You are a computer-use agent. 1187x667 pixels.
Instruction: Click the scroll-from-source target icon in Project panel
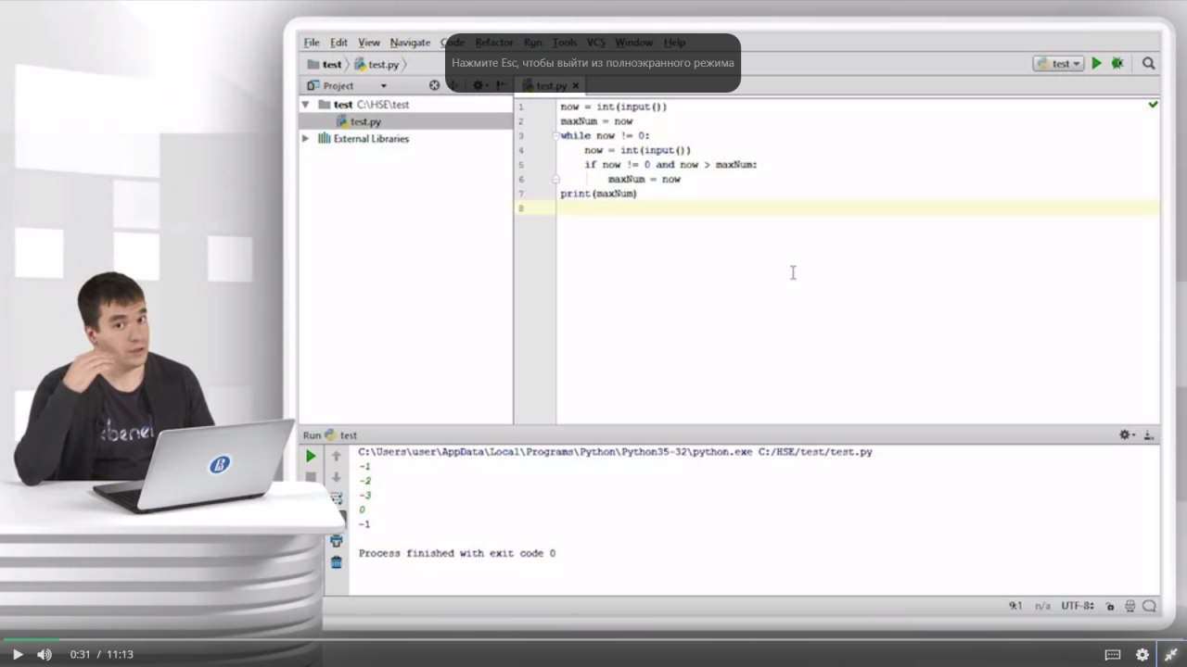[434, 85]
